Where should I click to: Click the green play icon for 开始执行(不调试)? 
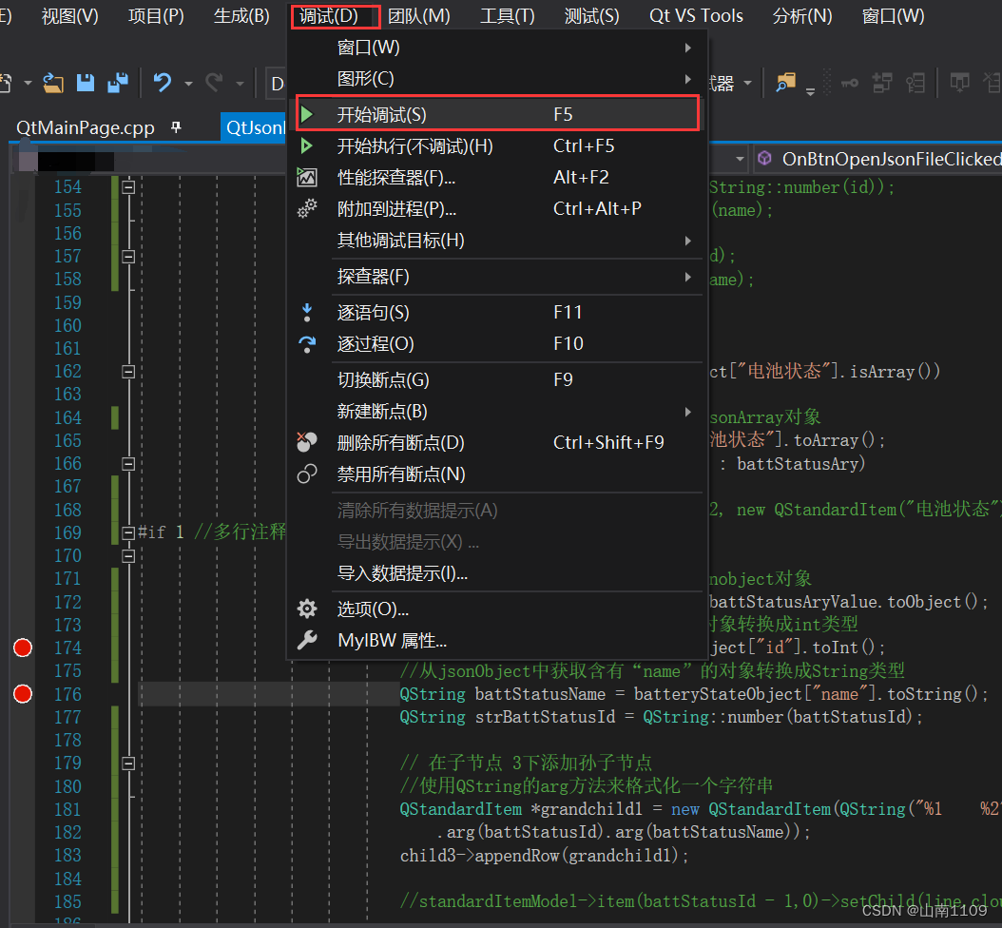pos(307,145)
